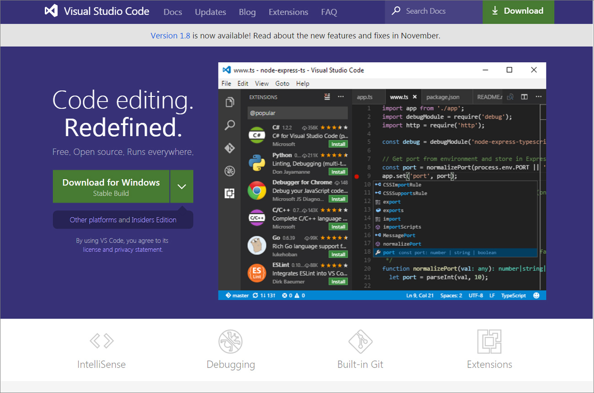Click the C# extension icon

(257, 135)
